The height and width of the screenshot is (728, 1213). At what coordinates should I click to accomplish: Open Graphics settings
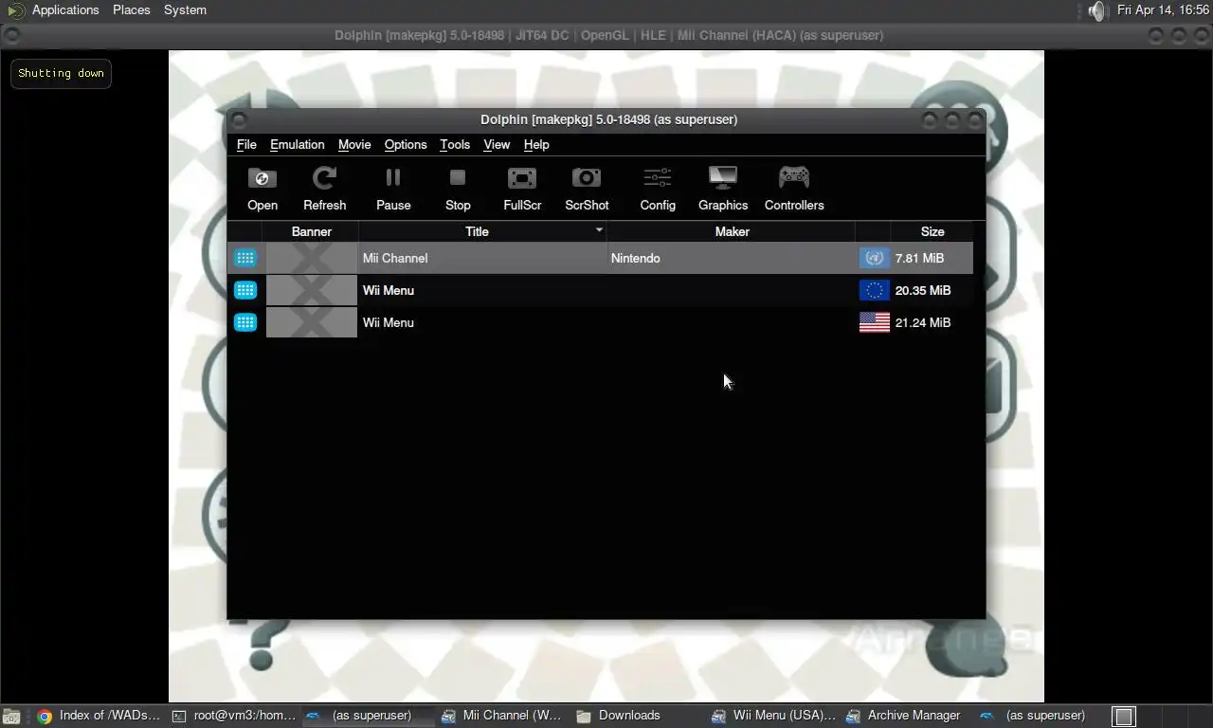(x=723, y=189)
